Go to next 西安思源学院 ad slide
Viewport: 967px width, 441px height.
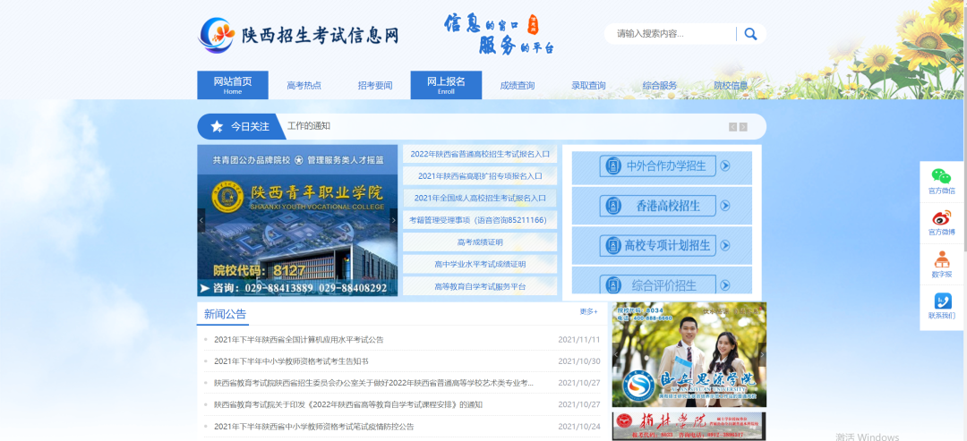[762, 355]
